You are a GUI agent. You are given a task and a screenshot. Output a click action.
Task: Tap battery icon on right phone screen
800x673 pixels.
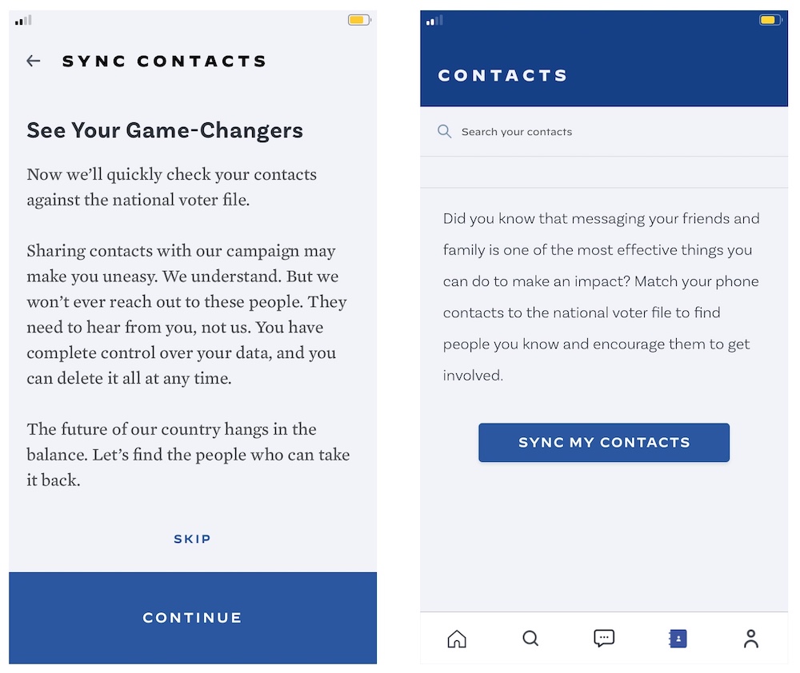tap(770, 20)
